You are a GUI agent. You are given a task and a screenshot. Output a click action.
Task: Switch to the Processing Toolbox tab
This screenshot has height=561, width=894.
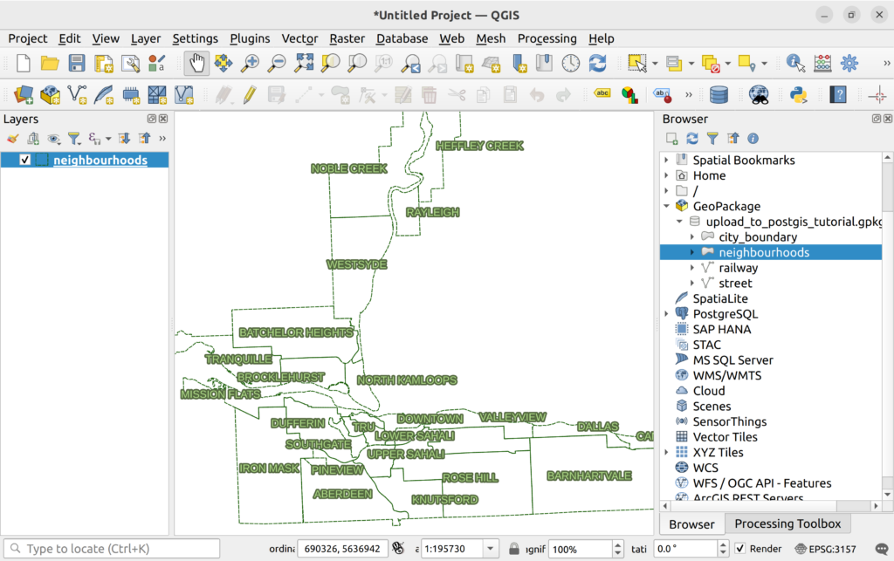[787, 523]
